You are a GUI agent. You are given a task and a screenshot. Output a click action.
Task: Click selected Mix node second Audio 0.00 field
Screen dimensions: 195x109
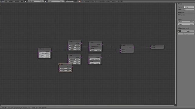pos(66,71)
